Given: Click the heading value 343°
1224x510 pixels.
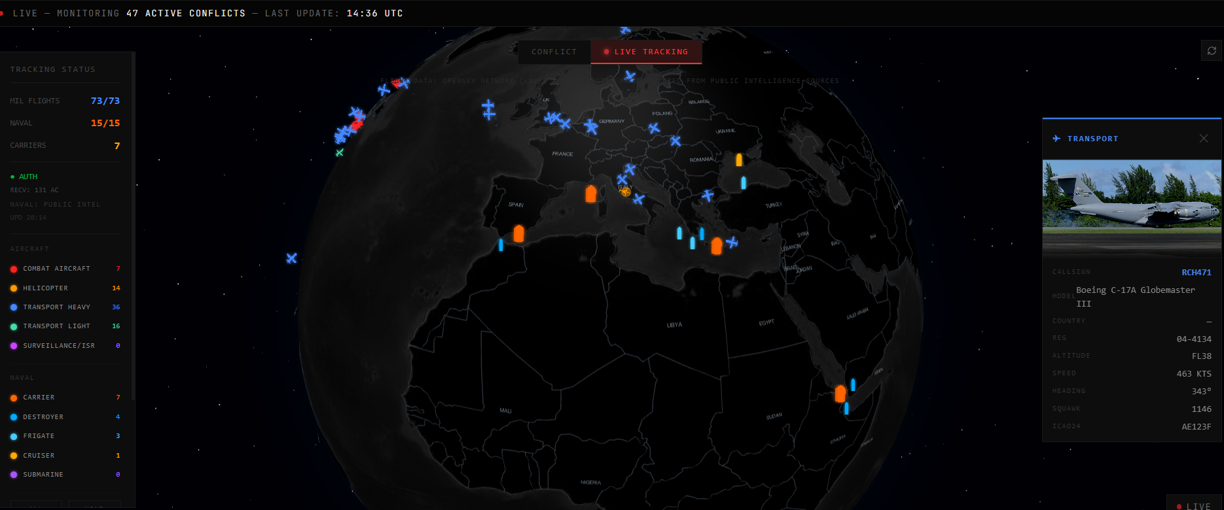Looking at the screenshot, I should tap(1202, 391).
